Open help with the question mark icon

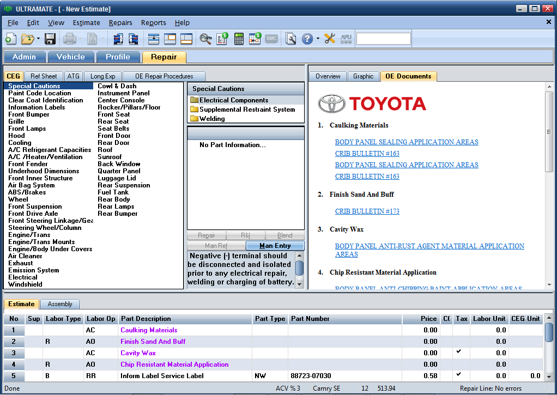[x=307, y=38]
